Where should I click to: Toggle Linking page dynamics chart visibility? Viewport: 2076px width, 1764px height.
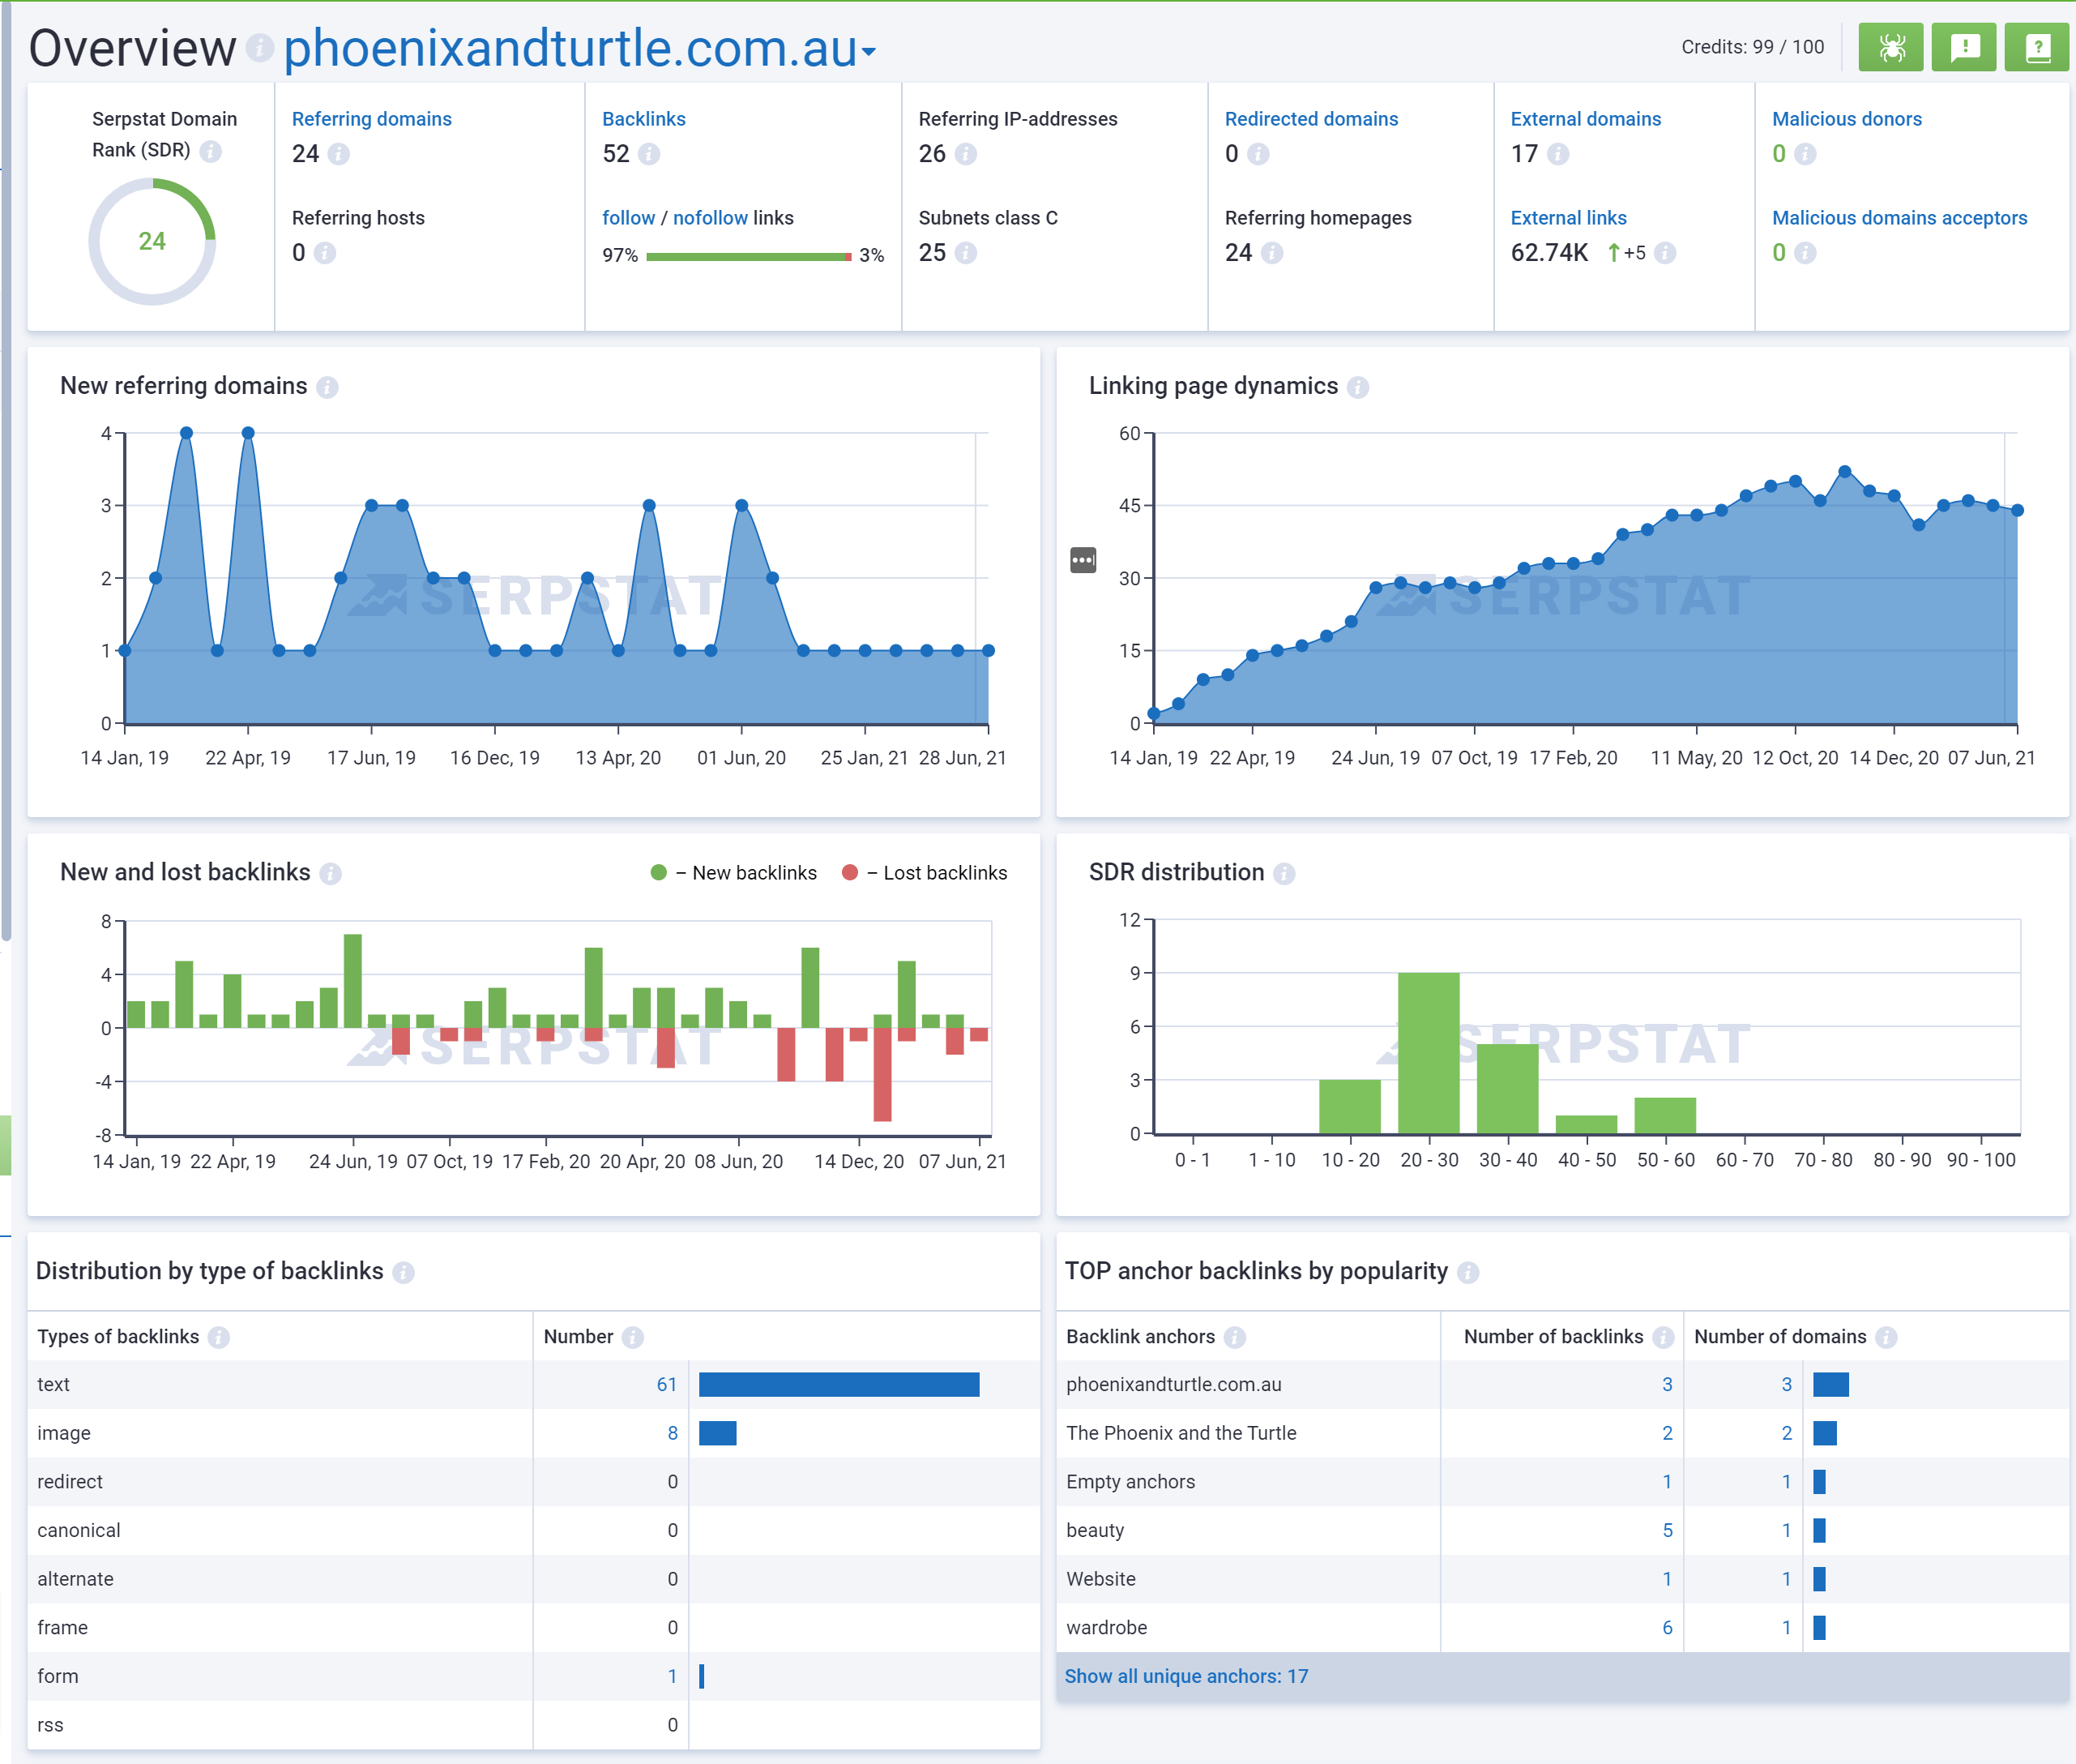click(1081, 560)
